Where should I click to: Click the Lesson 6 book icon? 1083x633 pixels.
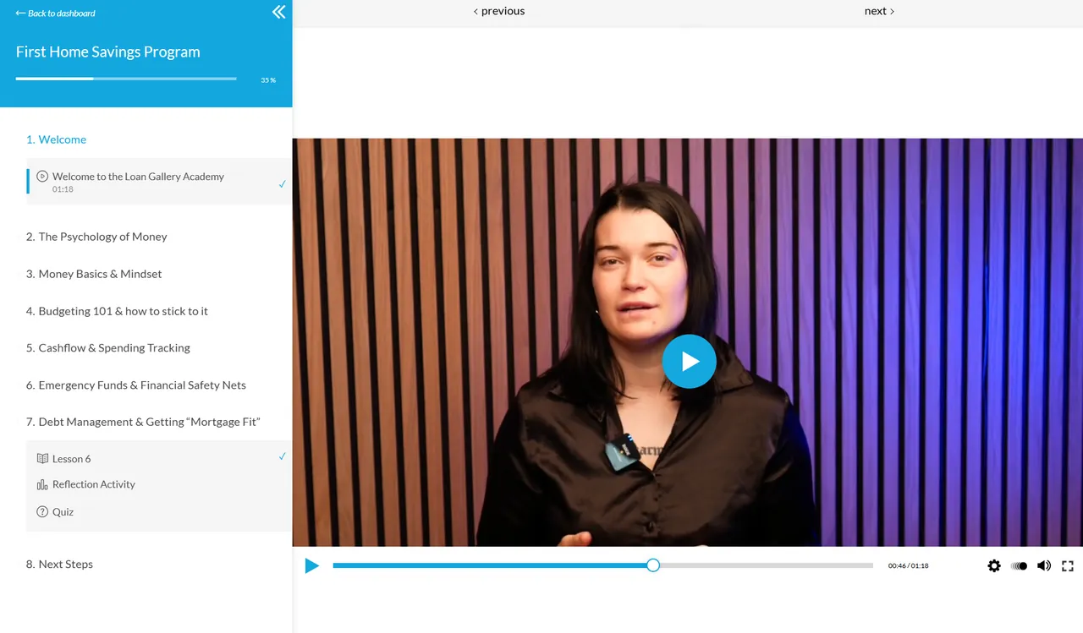[x=42, y=458]
